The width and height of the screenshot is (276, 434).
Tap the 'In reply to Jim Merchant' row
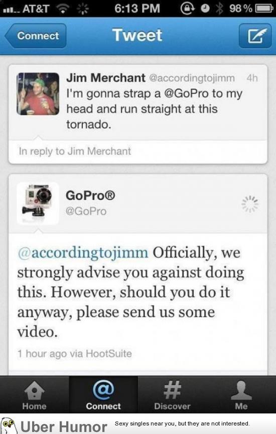pos(138,151)
